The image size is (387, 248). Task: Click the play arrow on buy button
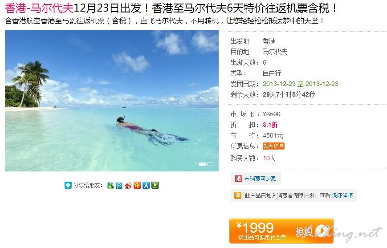pyautogui.click(x=322, y=231)
